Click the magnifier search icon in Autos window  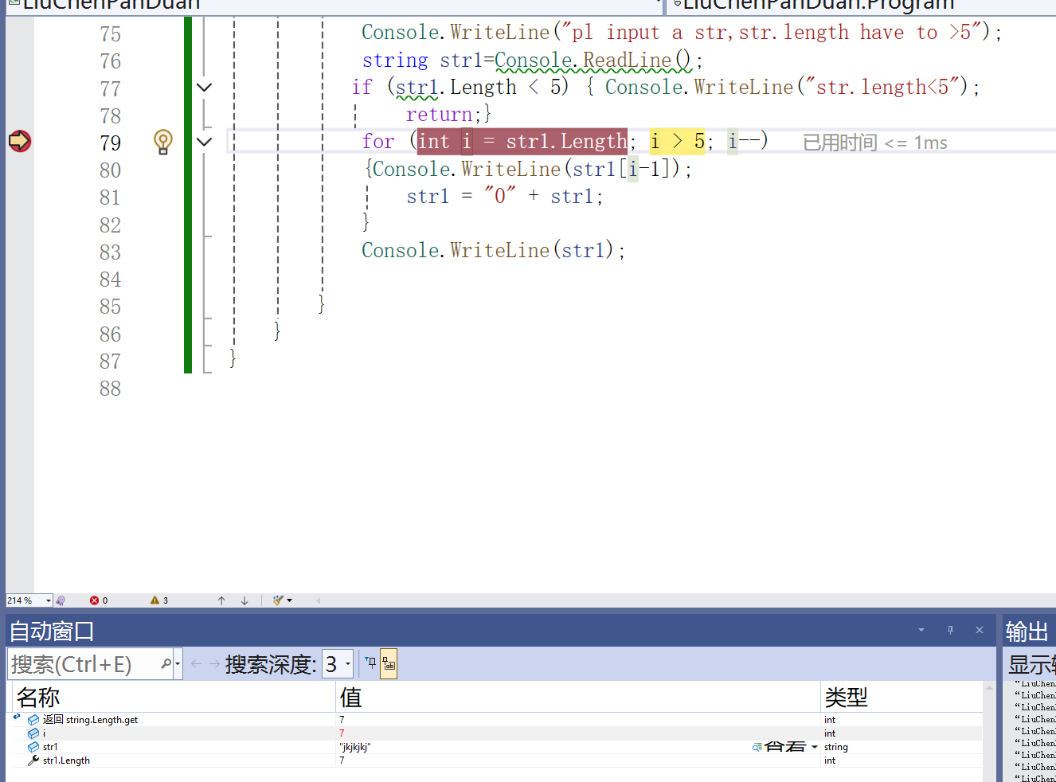coord(166,663)
